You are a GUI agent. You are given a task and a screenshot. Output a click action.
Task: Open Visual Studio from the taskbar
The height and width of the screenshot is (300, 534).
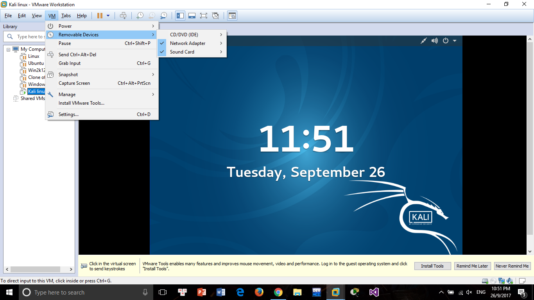coord(374,292)
